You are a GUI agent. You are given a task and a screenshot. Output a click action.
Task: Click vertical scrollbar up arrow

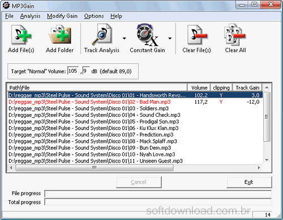coord(267,87)
